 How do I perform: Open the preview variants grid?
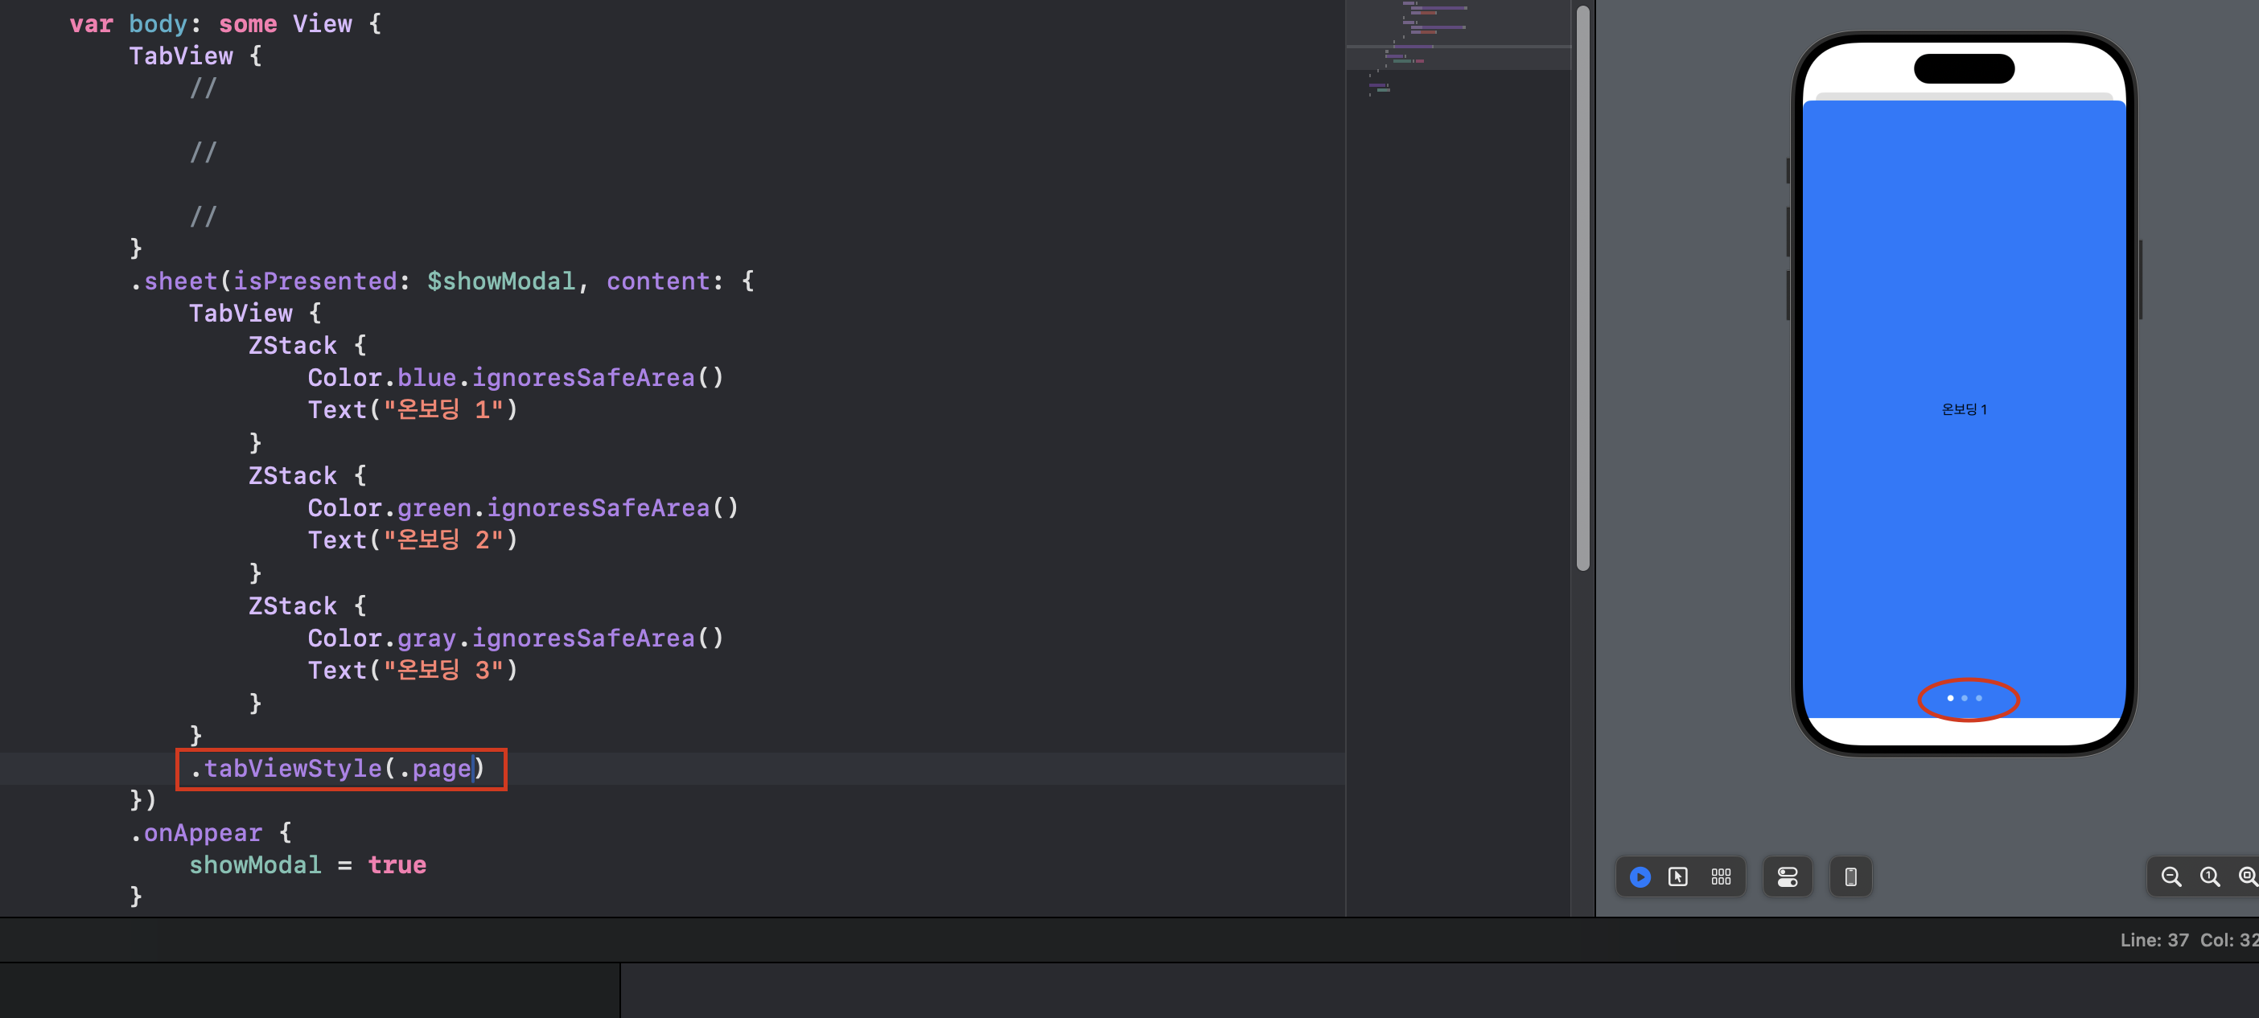[1721, 876]
